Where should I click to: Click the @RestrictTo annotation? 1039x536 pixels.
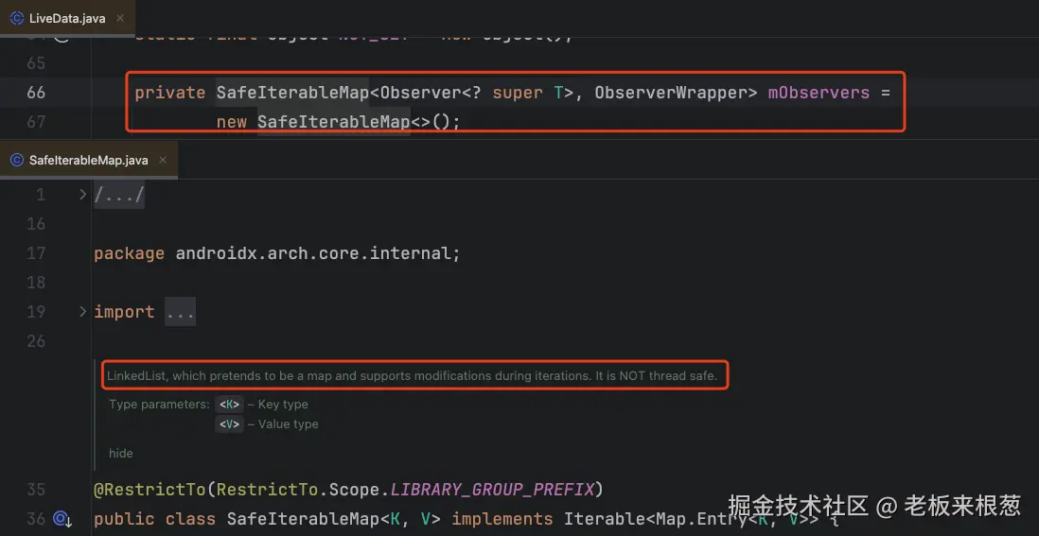click(150, 490)
